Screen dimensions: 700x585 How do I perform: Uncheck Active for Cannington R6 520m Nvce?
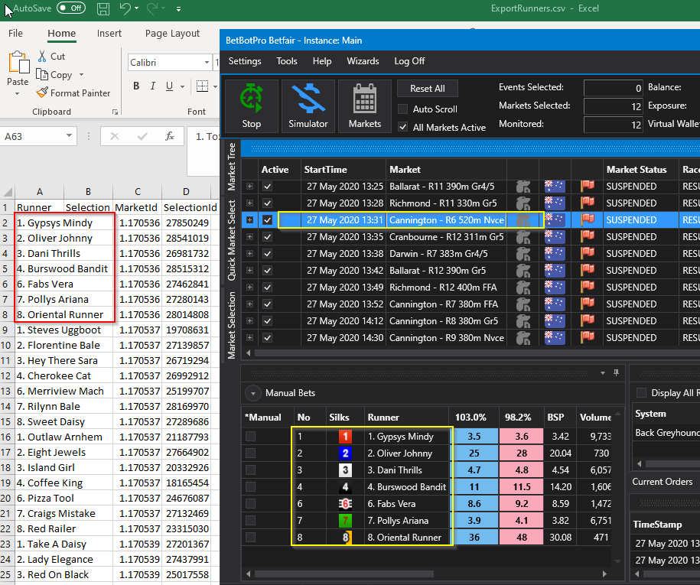tap(268, 220)
